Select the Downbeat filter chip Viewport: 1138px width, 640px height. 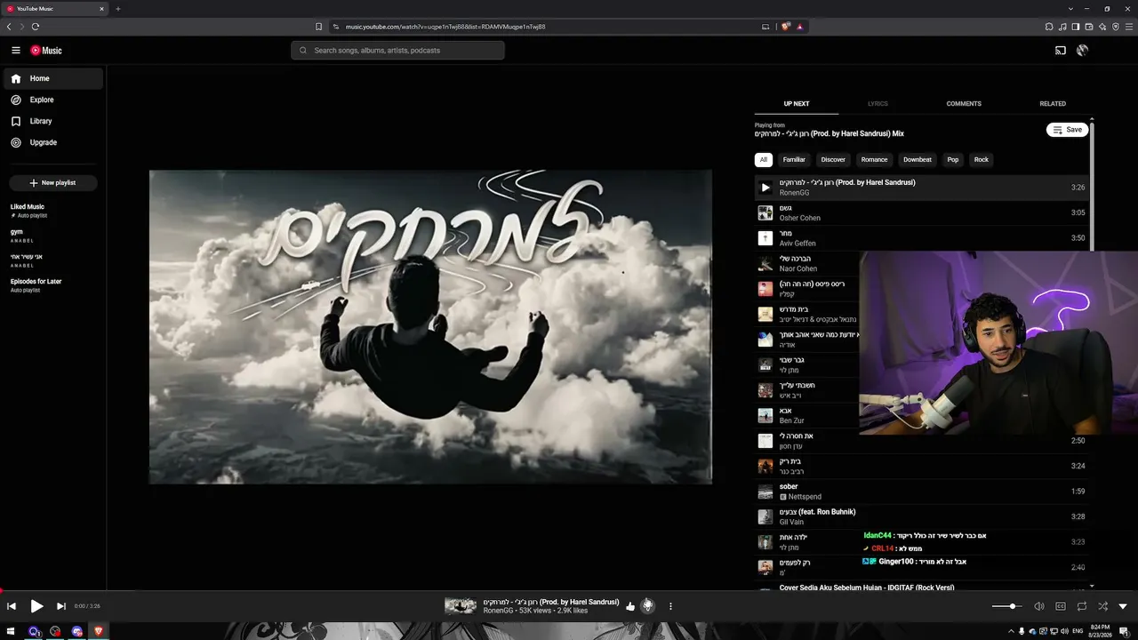pos(918,160)
